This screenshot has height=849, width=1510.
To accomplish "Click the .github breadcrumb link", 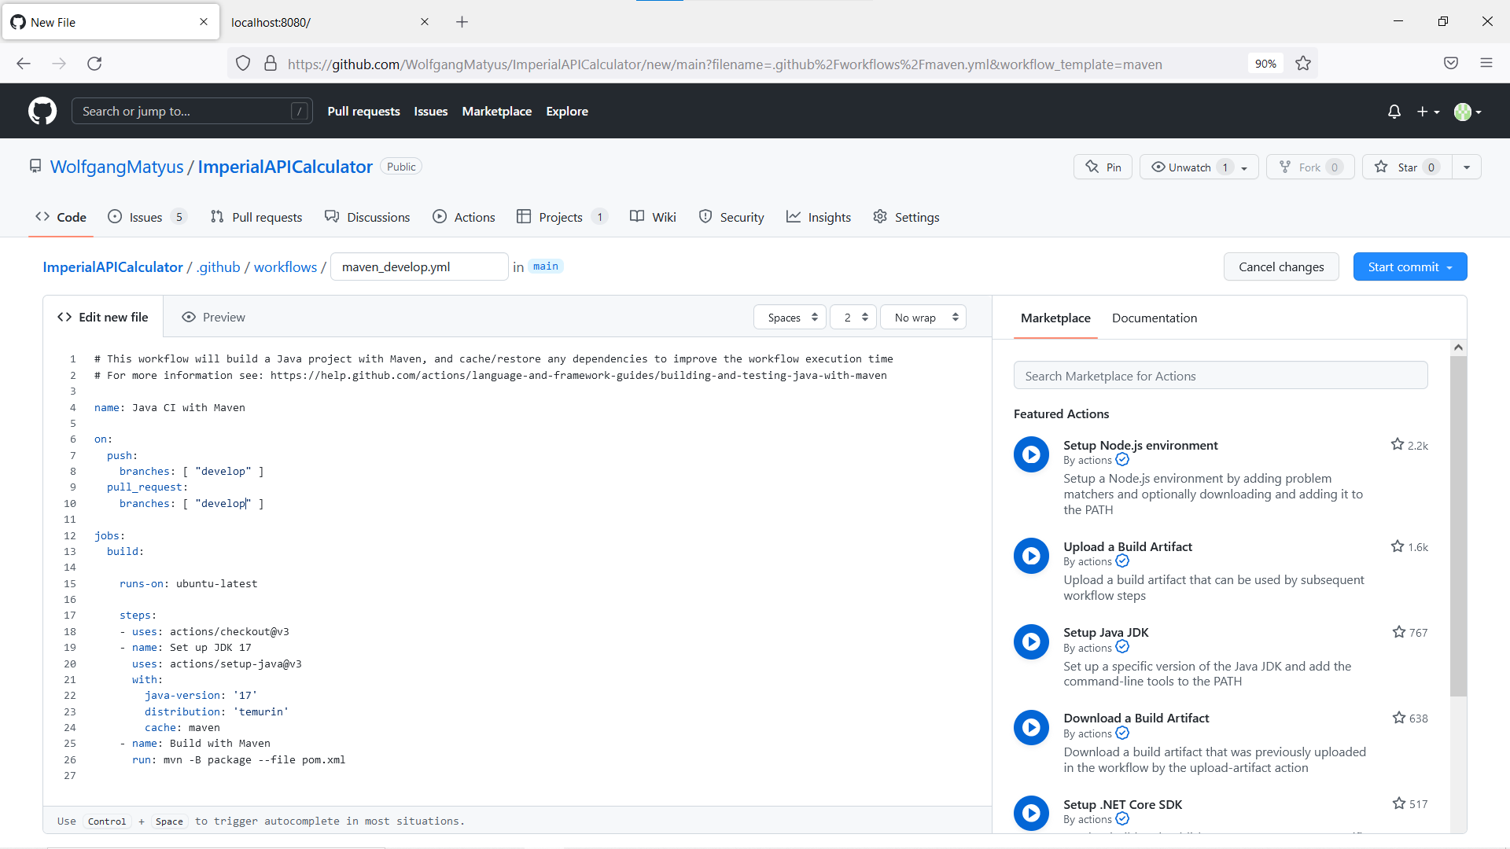I will point(219,267).
